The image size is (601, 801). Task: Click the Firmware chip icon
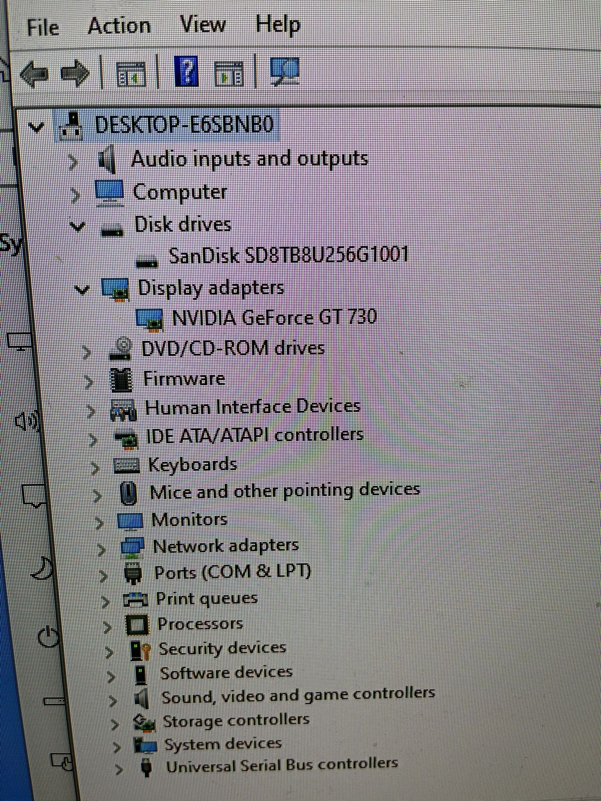[x=122, y=380]
